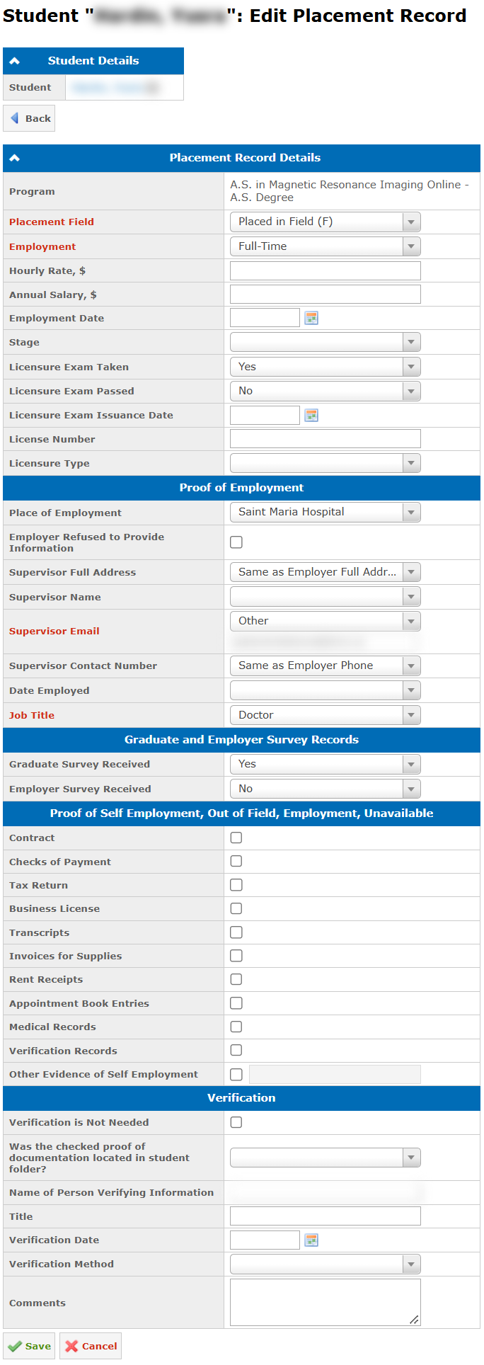Focus the License Number text field

[x=325, y=439]
